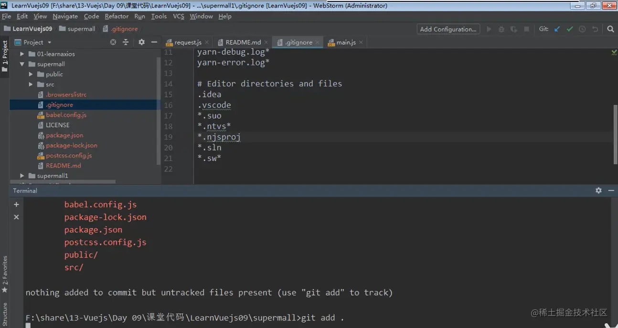Screen dimensions: 618x328
Task: Open the Window menu
Action: [201, 16]
